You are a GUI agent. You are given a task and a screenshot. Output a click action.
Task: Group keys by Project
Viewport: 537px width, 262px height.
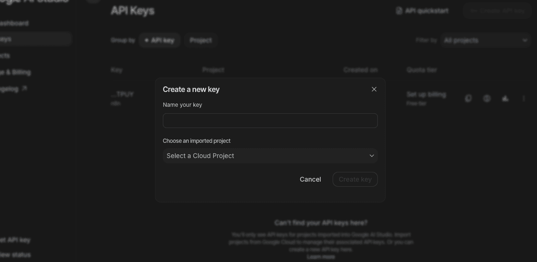pos(201,41)
